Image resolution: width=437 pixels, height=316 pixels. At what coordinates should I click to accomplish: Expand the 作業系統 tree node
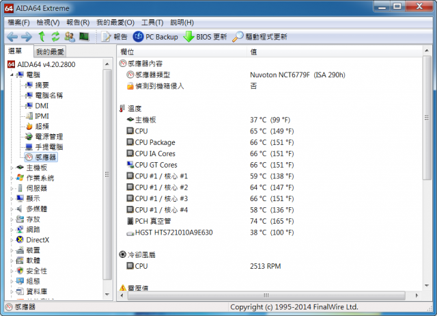[x=12, y=178]
